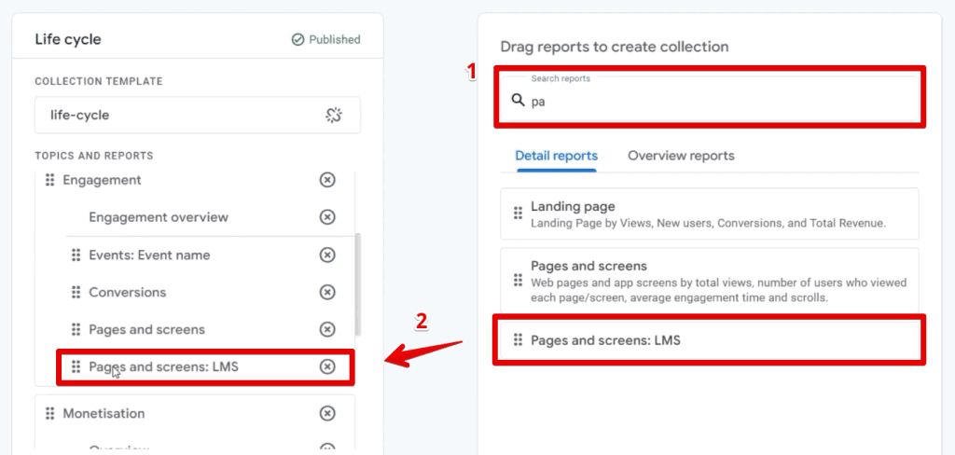Click the Monetisation topic label

tap(104, 414)
